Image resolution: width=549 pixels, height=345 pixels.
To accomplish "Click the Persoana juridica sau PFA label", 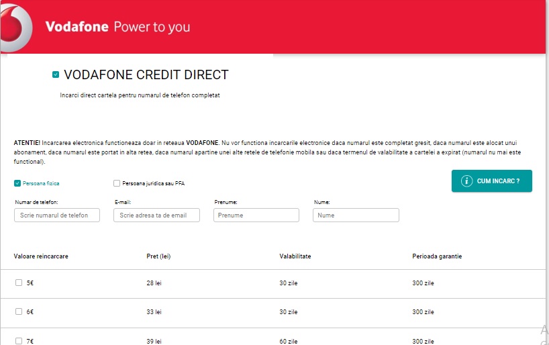I will (153, 183).
